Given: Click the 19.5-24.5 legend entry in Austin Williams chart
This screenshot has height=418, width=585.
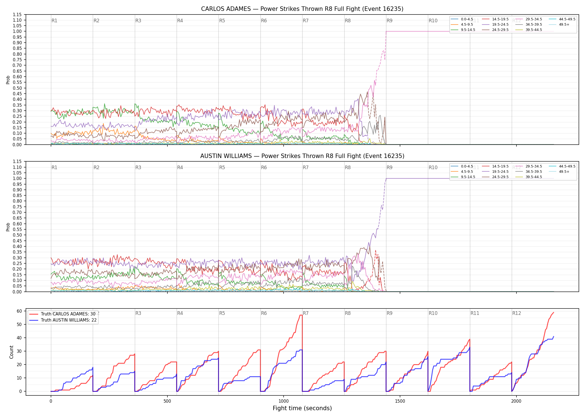Looking at the screenshot, I should click(x=495, y=172).
